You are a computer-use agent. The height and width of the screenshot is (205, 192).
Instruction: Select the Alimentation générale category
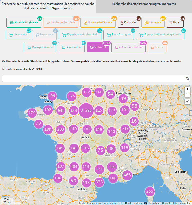pos(24,23)
